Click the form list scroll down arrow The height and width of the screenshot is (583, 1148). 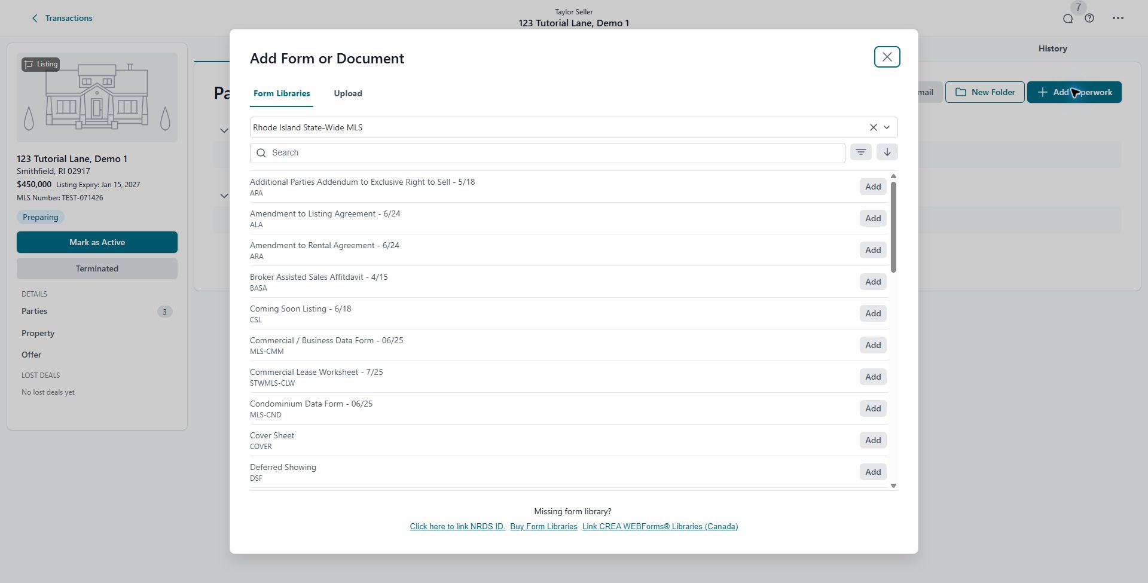pyautogui.click(x=893, y=486)
